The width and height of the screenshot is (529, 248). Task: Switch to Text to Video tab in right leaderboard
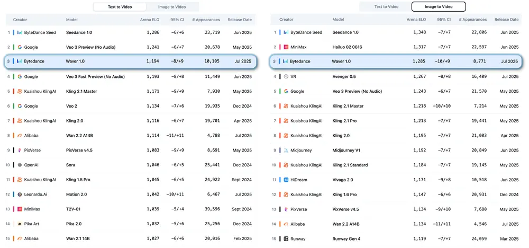[386, 7]
